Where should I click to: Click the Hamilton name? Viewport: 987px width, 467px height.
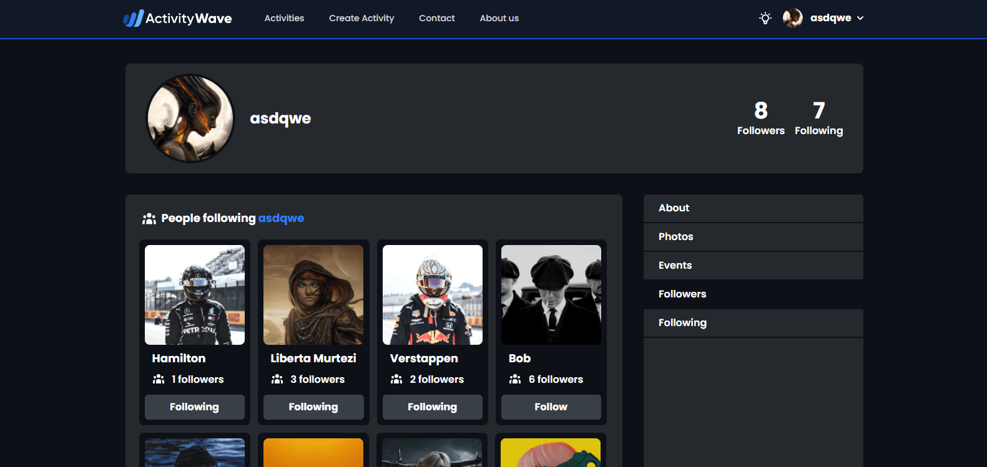179,359
